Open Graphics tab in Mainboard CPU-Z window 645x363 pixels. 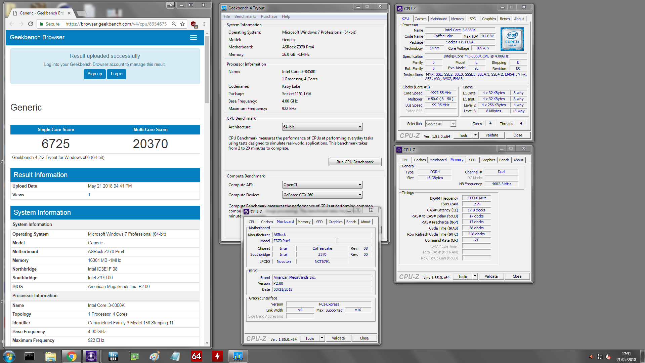pyautogui.click(x=335, y=222)
